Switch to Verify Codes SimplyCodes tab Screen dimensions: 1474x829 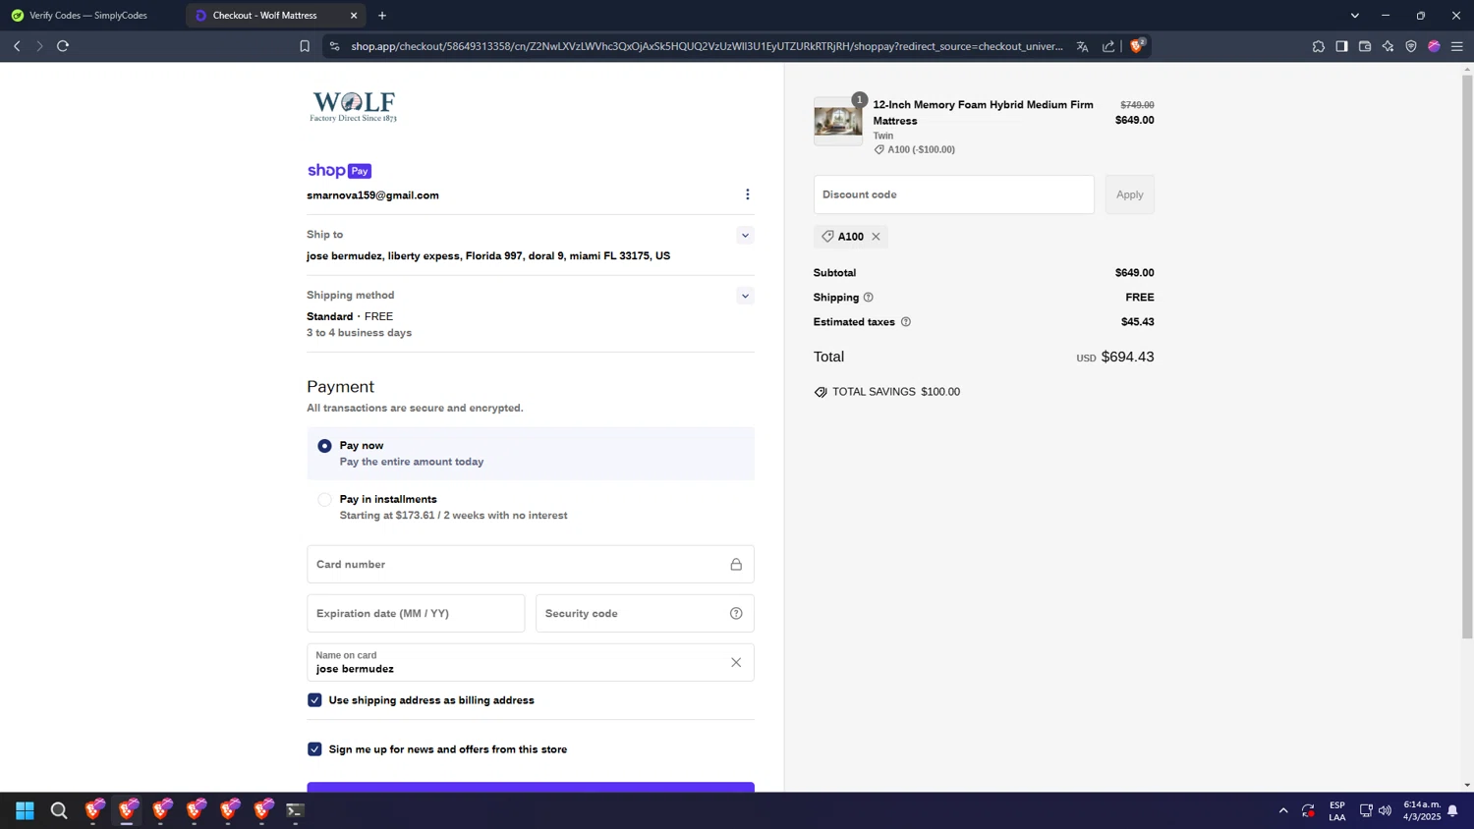88,16
